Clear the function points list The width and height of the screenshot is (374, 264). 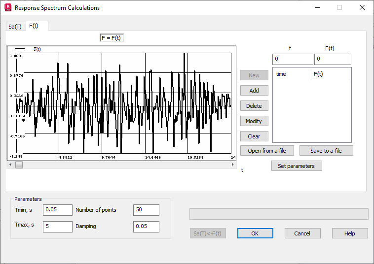point(254,136)
